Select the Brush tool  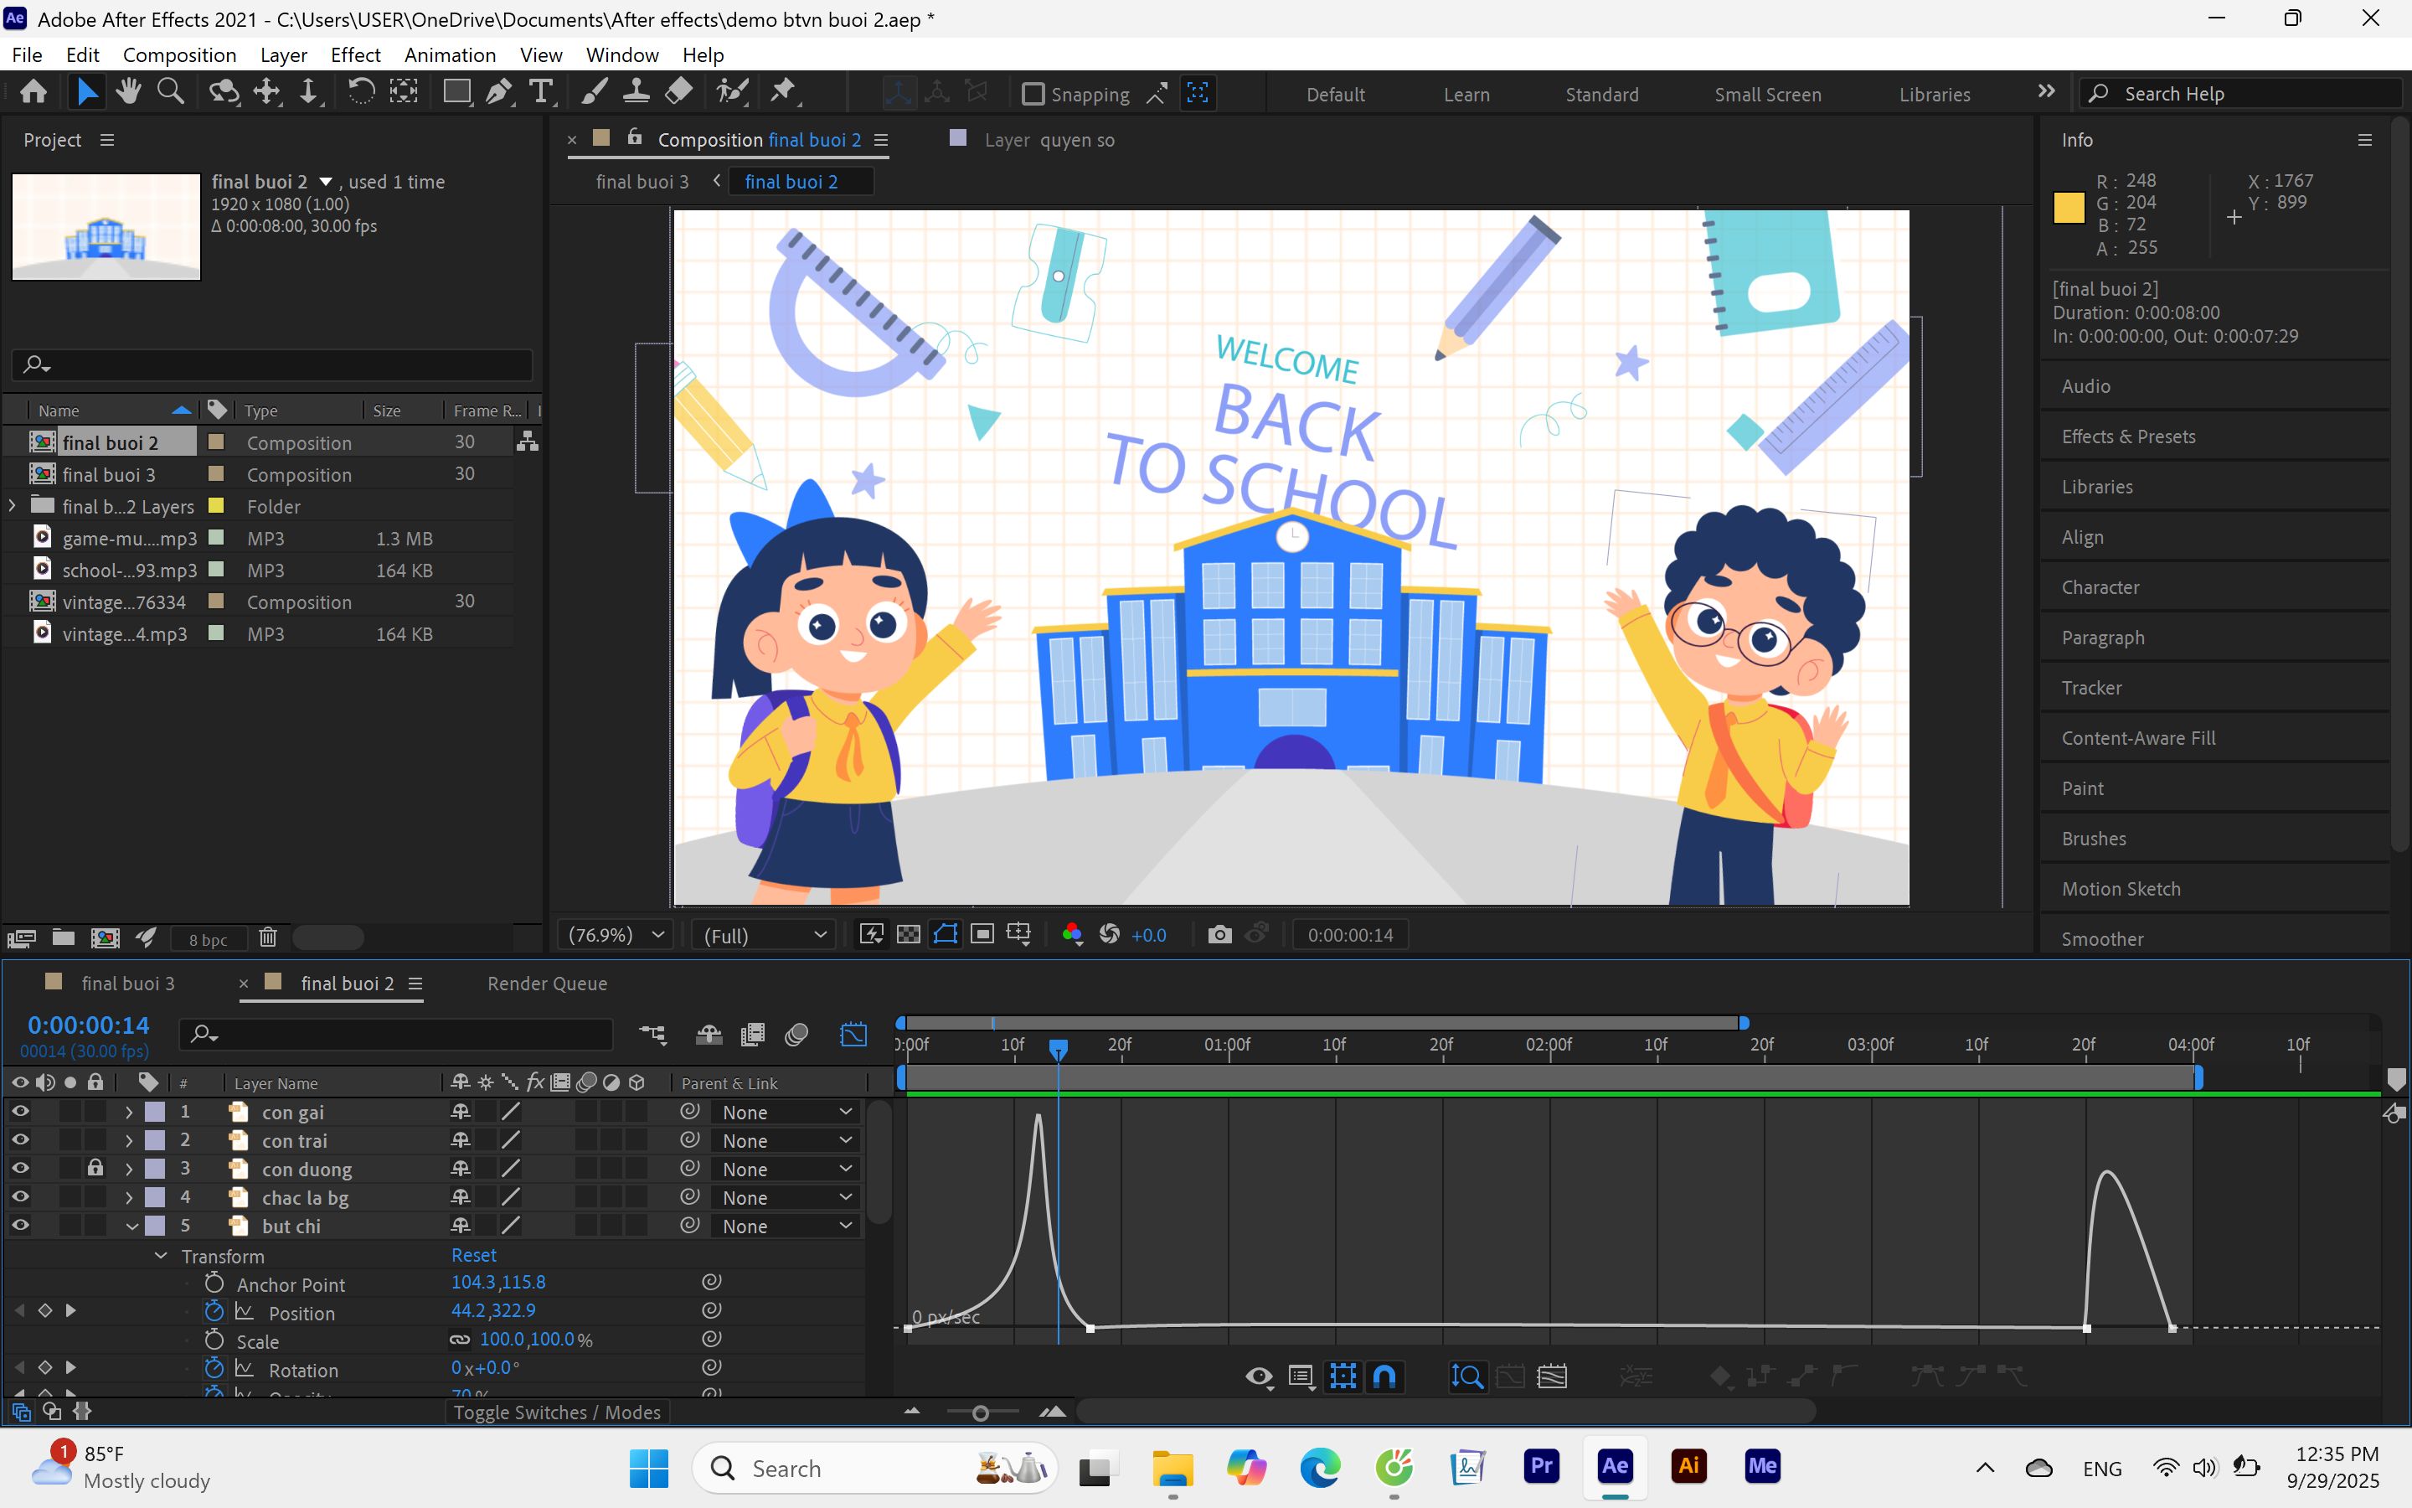(x=594, y=93)
